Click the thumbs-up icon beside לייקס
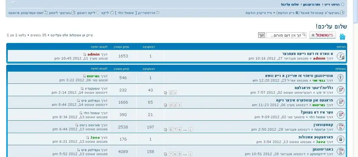 coord(112,13)
